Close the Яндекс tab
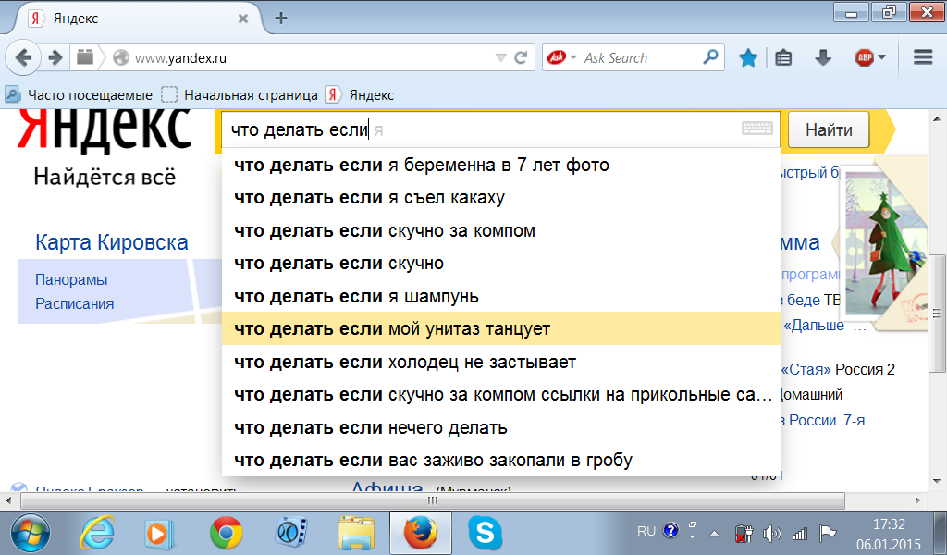 [243, 18]
